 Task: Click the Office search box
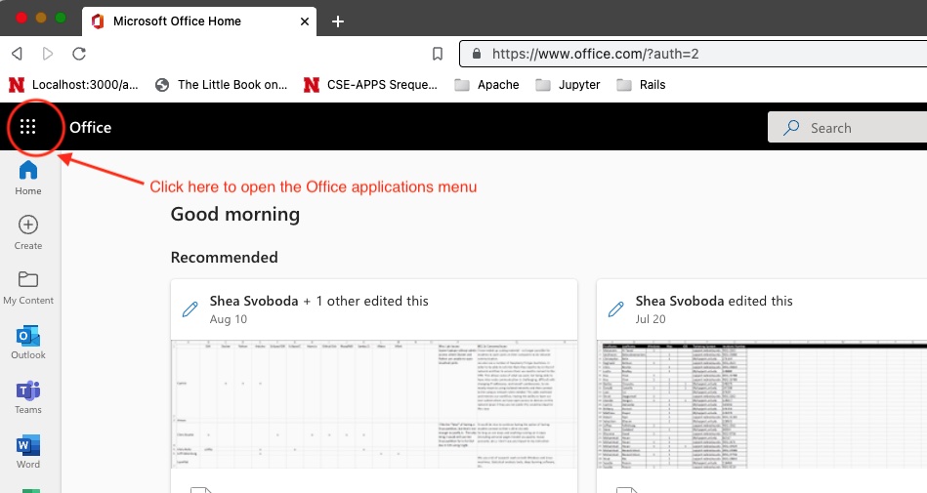(x=850, y=128)
